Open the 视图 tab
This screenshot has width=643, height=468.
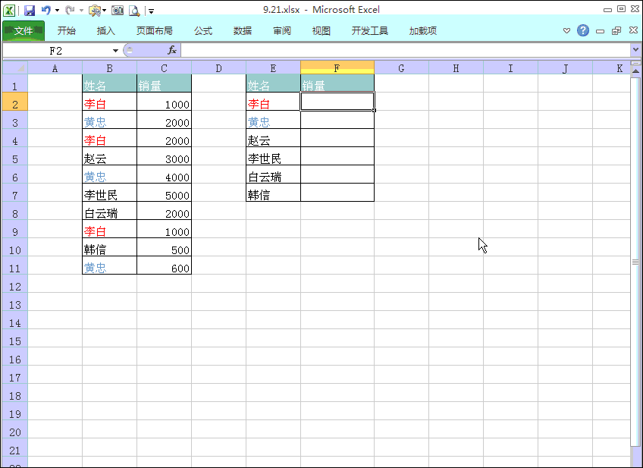pos(321,31)
